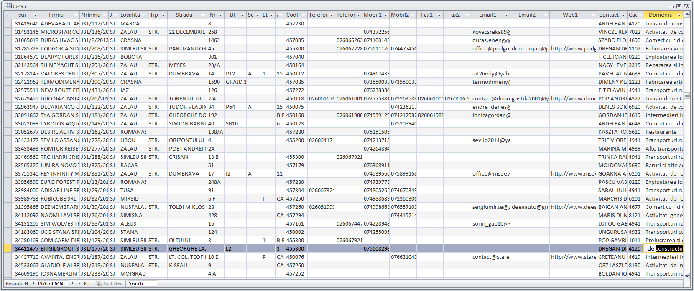Click the locality cell MOIGRAD
The width and height of the screenshot is (694, 291).
tap(133, 274)
